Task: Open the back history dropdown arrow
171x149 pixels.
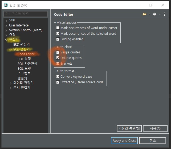Action: coord(149,14)
